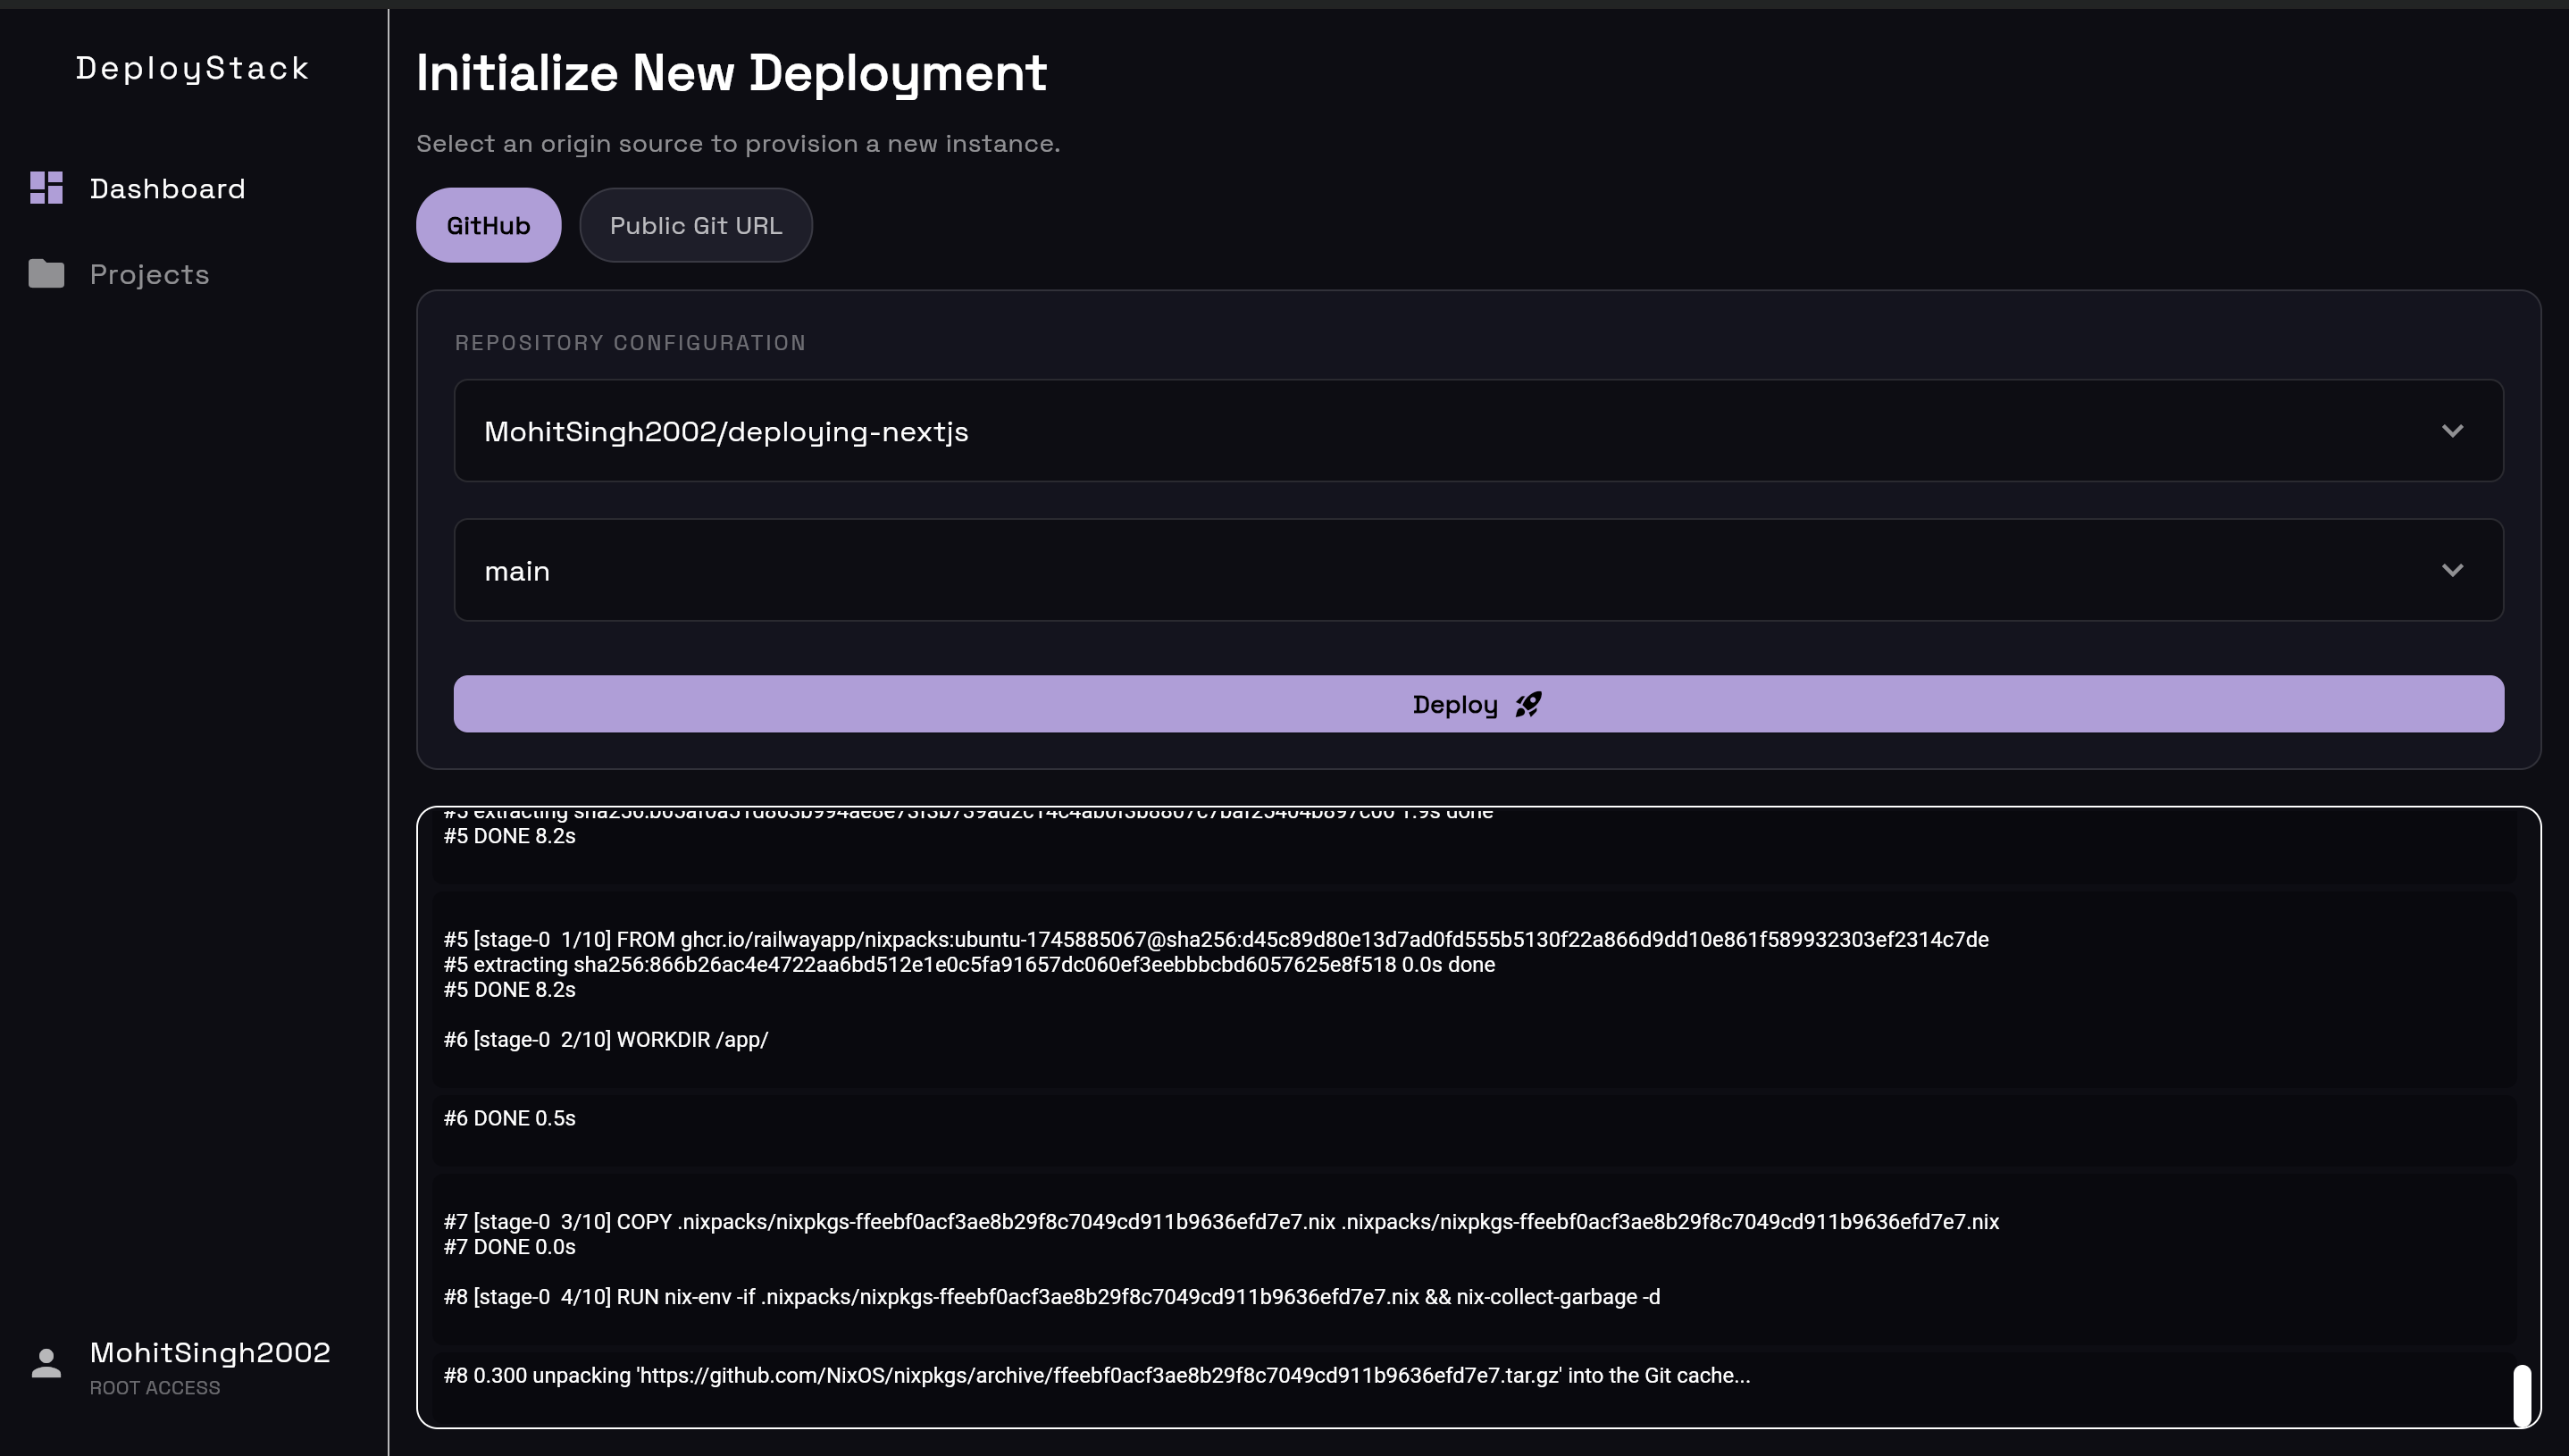
Task: Open the repository dropdown showing MohitSingh2002/deploying-nextjs
Action: pyautogui.click(x=1478, y=430)
